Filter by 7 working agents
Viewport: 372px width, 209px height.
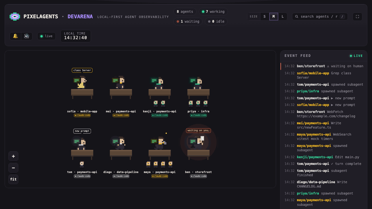(x=213, y=12)
